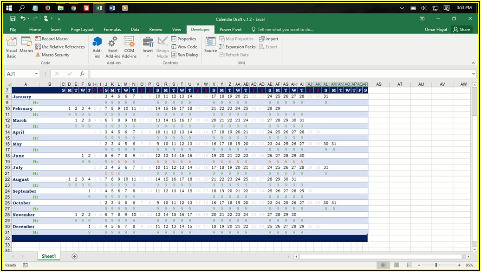This screenshot has height=272, width=481.
Task: Add a new sheet with plus button
Action: (74, 256)
